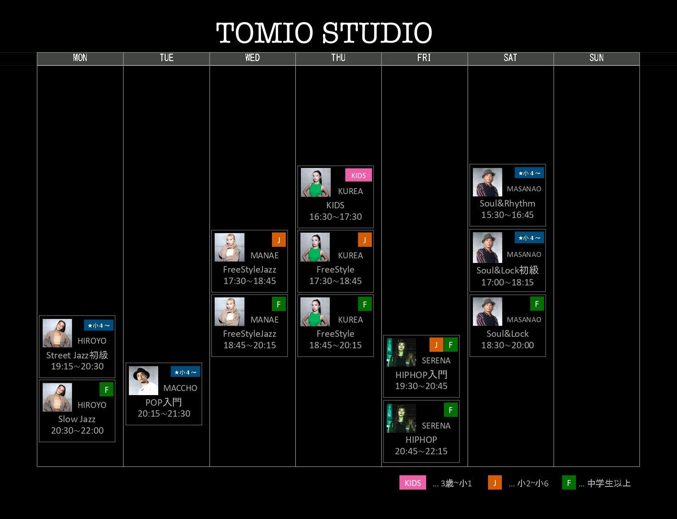The width and height of the screenshot is (677, 519).
Task: Click the green F badge on MASANAO's Soul&Lock 18:30
Action: point(537,304)
